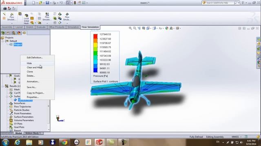
Task: Click the legend maximum value 127948.53
Action: coord(105,34)
